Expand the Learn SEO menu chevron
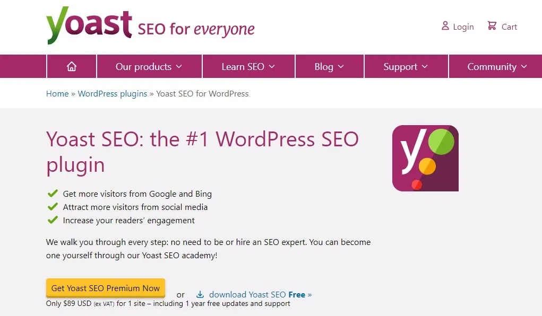The height and width of the screenshot is (316, 542). (272, 66)
